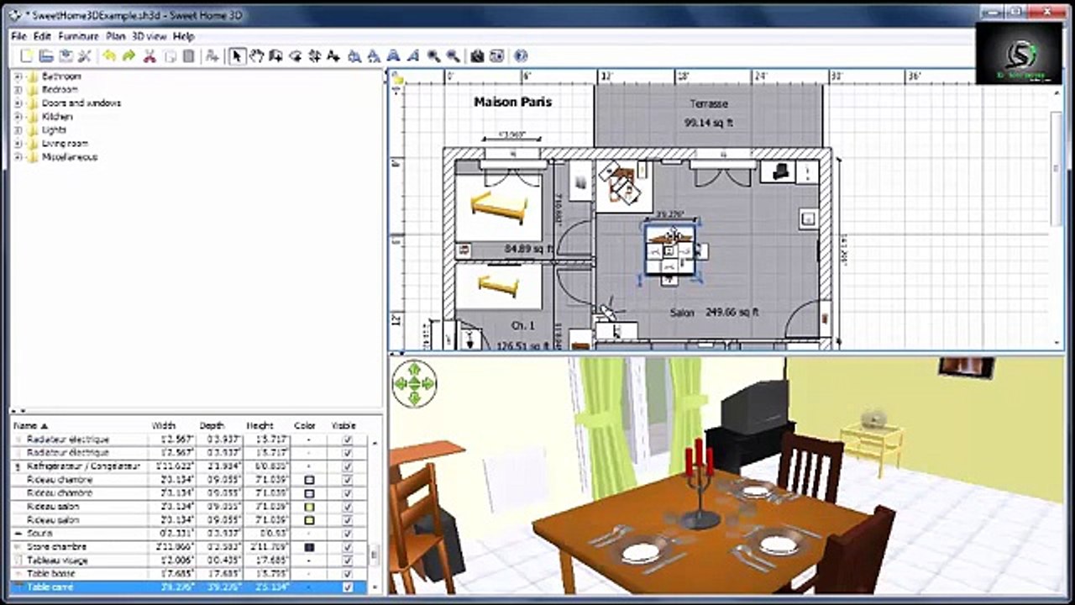Open the File menu
Screen dimensions: 1075x605
pos(18,37)
